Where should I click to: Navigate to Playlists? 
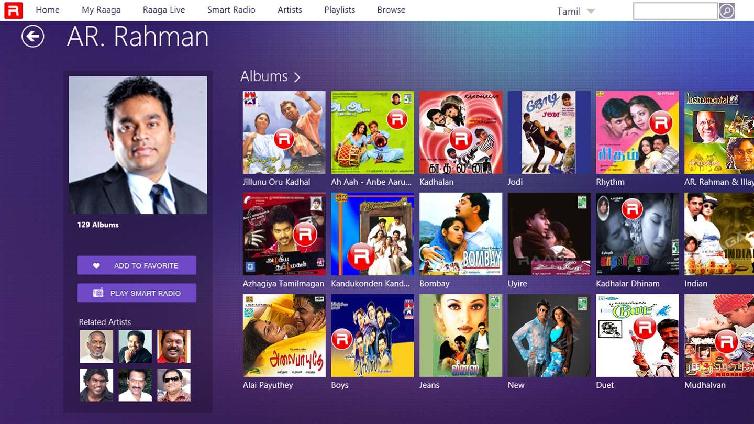click(x=340, y=10)
